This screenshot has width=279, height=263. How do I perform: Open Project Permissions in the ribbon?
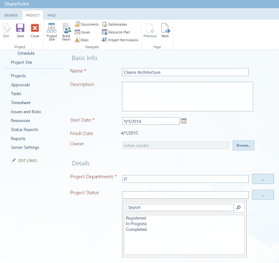(120, 40)
